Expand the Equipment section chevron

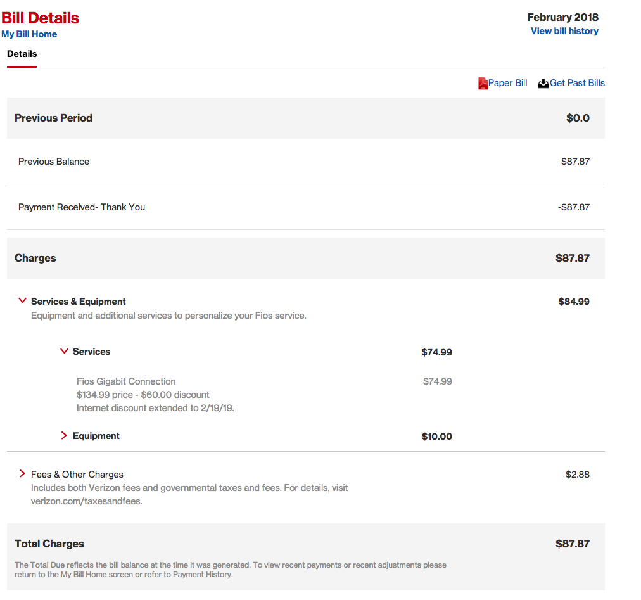coord(64,435)
